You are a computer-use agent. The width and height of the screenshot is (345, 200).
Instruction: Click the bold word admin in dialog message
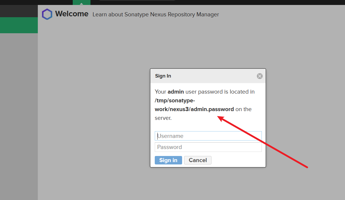click(x=176, y=92)
